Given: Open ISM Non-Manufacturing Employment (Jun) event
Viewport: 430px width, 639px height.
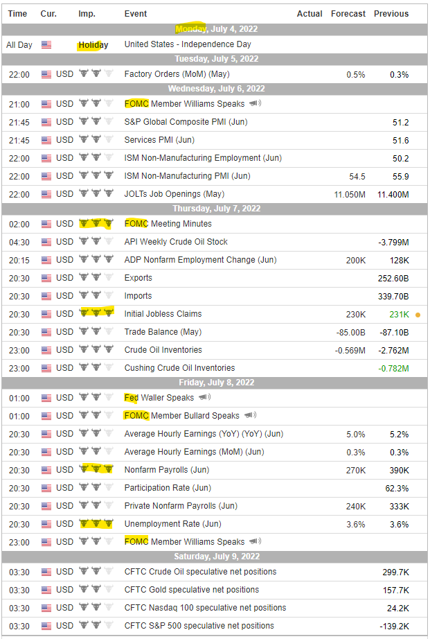Looking at the screenshot, I should [x=203, y=158].
